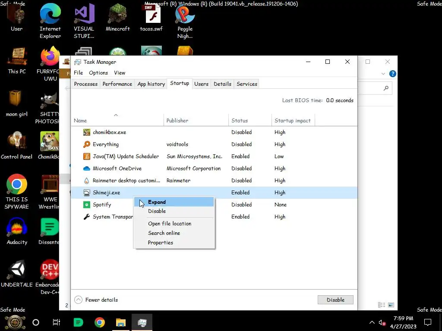Switch to the Processes tab
The height and width of the screenshot is (331, 442).
click(x=86, y=84)
